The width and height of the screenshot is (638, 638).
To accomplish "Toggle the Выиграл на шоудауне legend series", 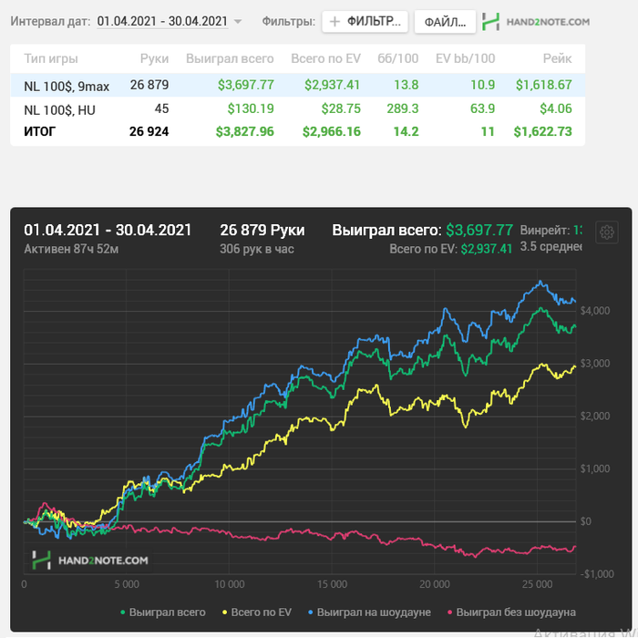I will coord(369,612).
